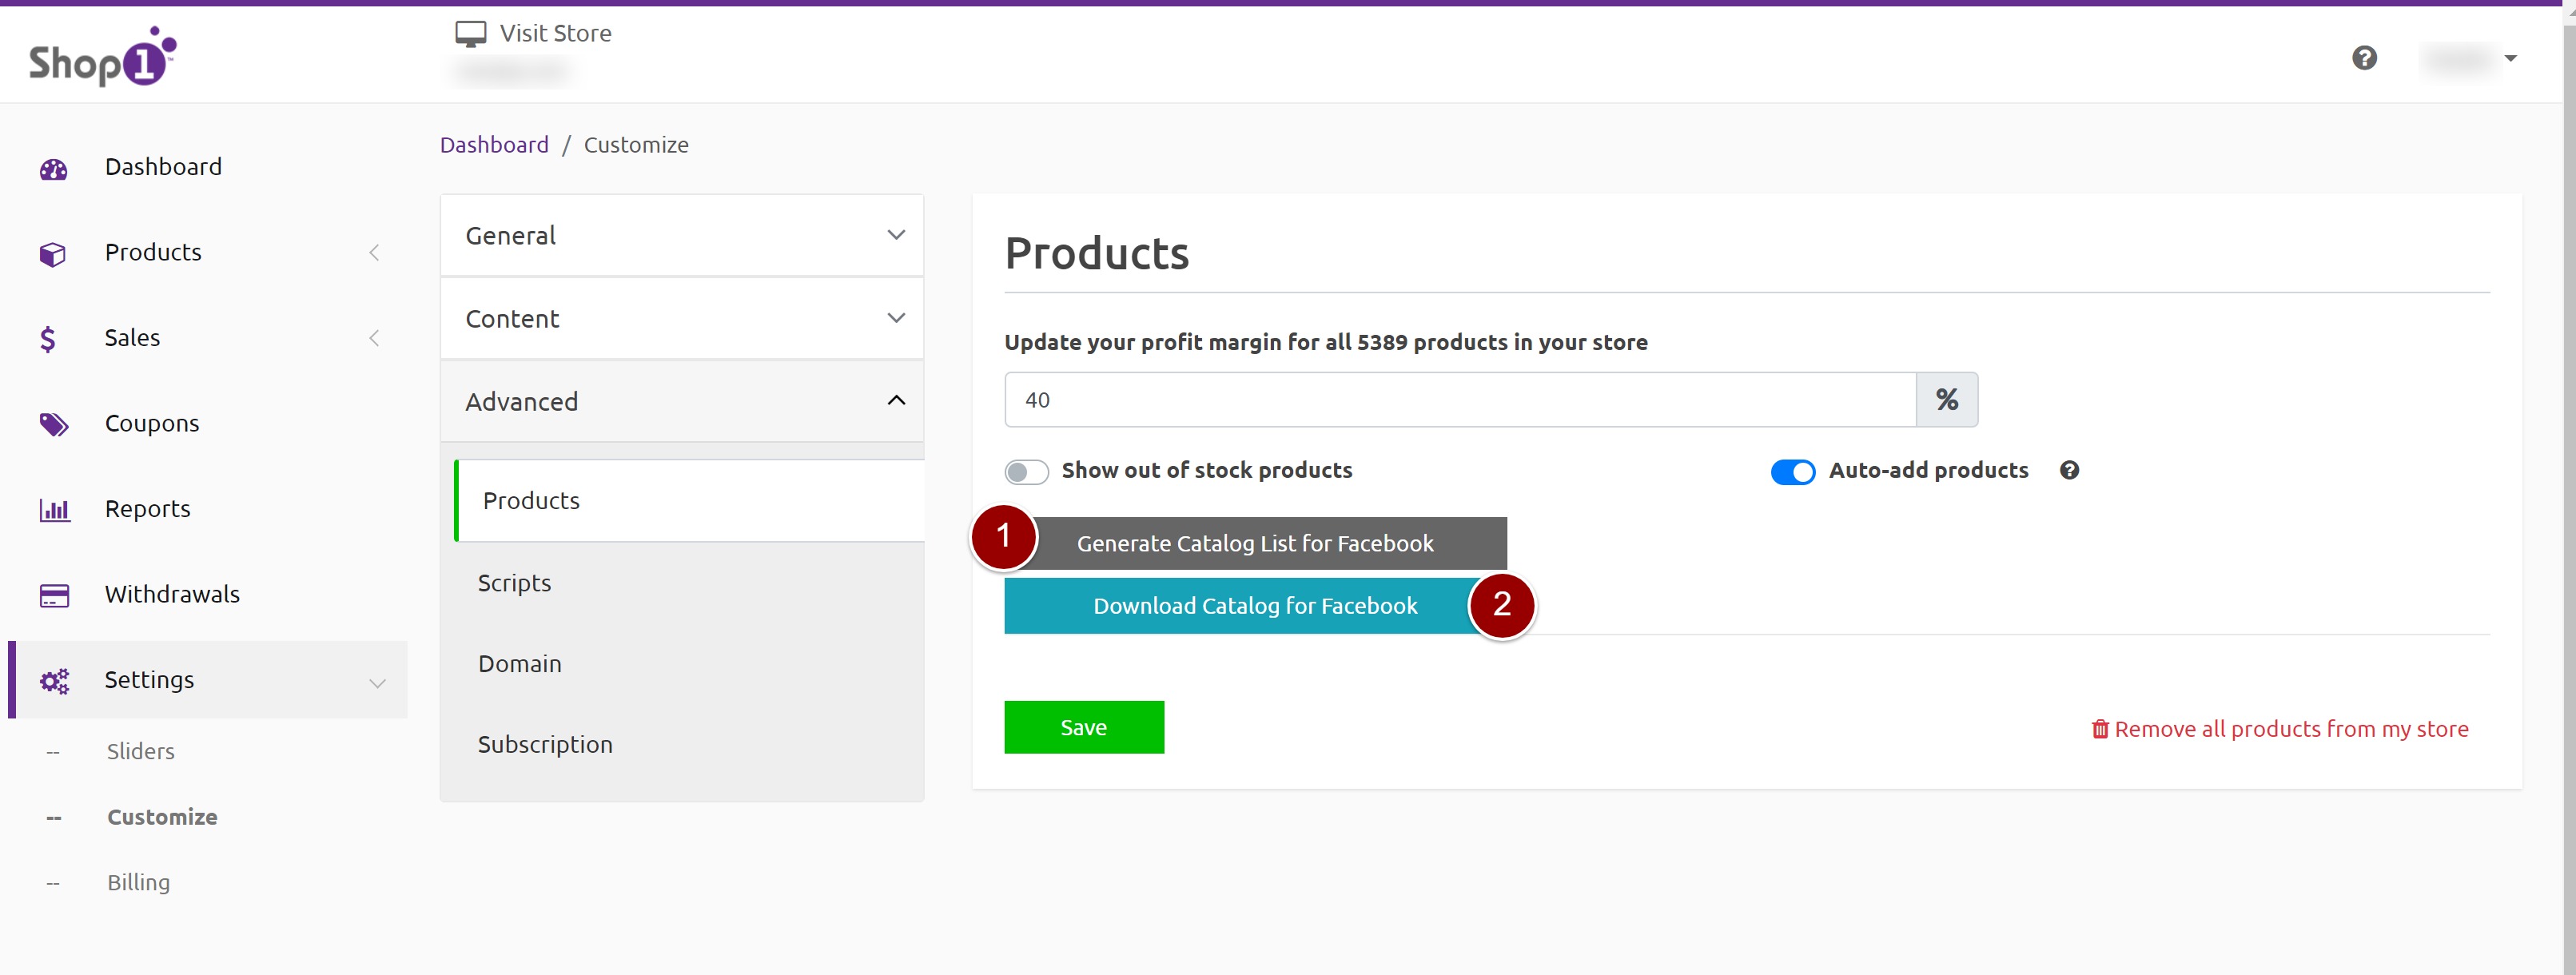Collapse the Advanced section

coord(682,401)
